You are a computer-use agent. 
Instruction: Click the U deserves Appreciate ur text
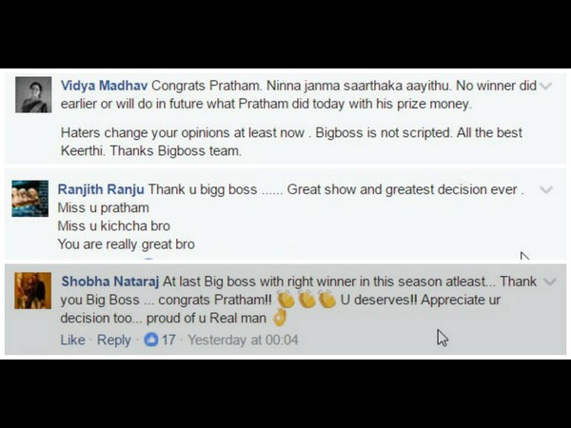click(x=421, y=300)
